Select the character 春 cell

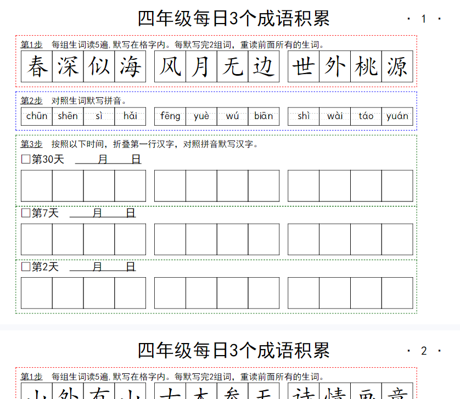click(37, 67)
